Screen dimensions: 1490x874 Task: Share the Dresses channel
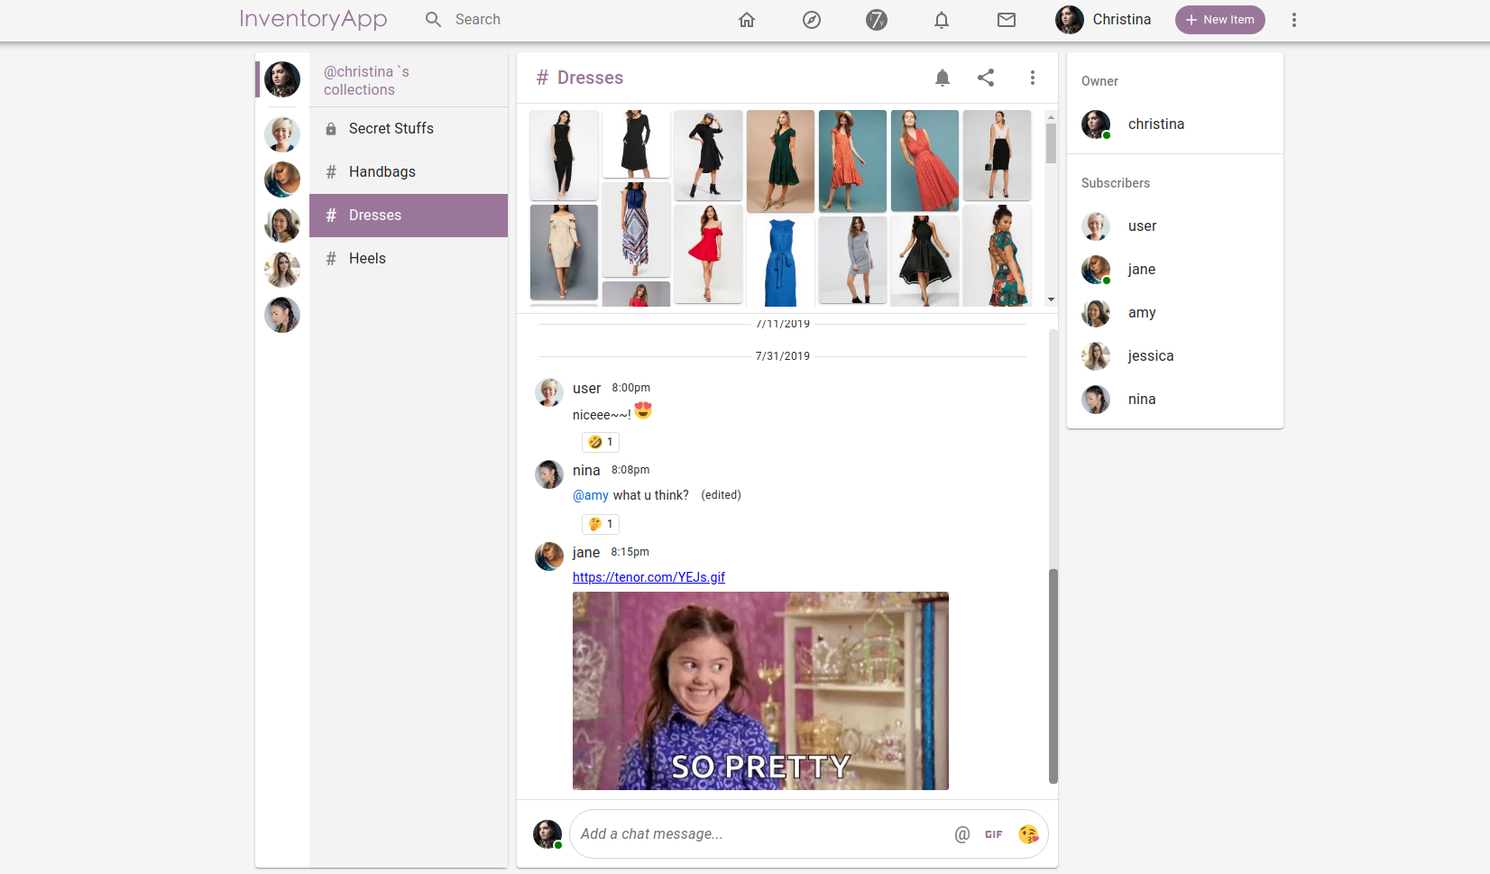pos(986,78)
